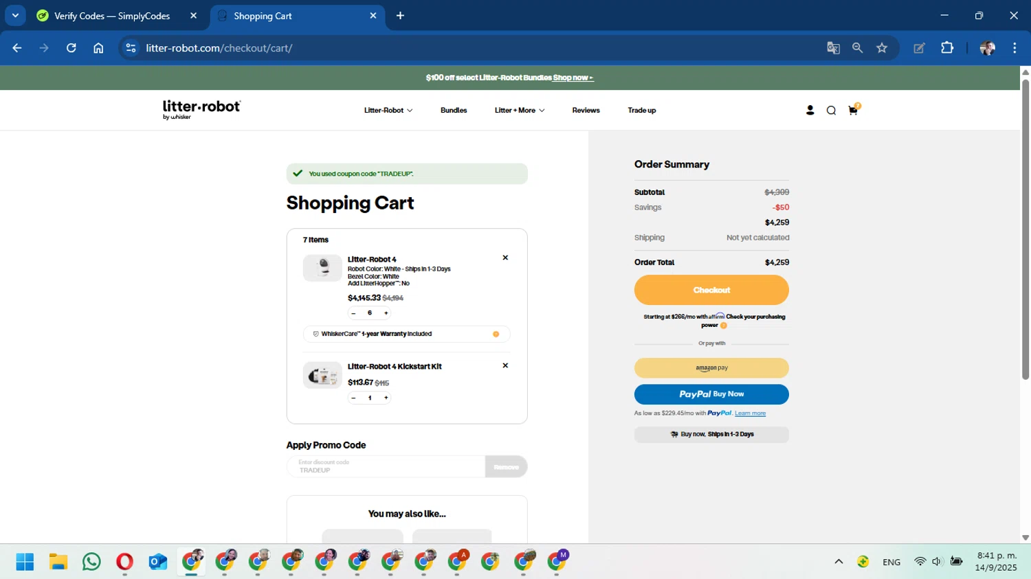This screenshot has width=1031, height=579.
Task: Expand the Litter-Robot menu dropdown
Action: [388, 110]
